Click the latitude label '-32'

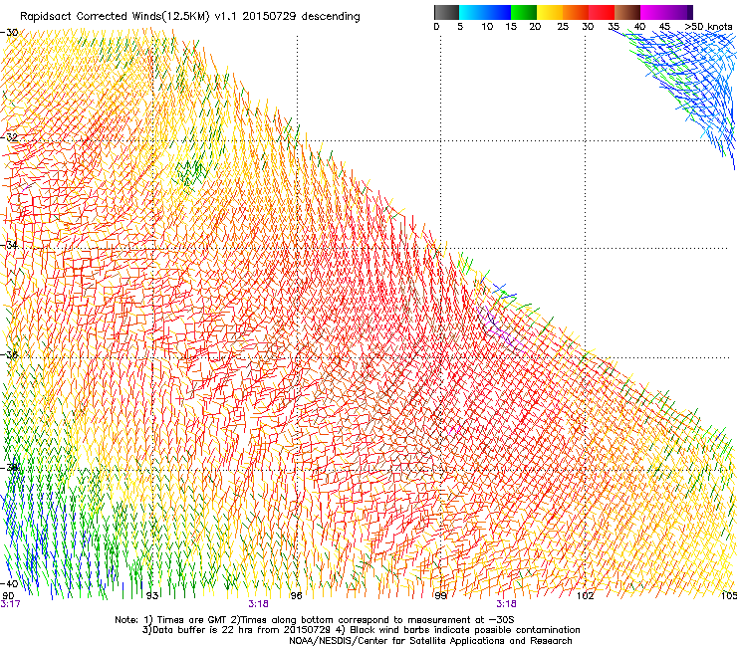9,137
